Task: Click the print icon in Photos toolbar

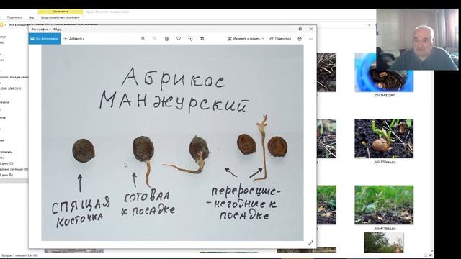Action: coord(300,38)
